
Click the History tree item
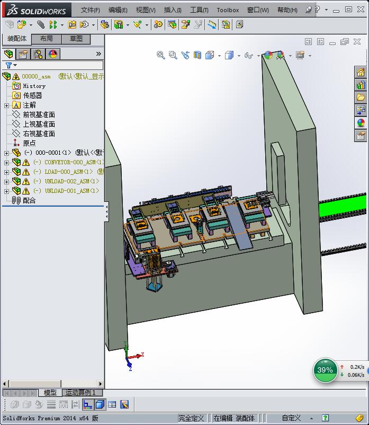34,86
